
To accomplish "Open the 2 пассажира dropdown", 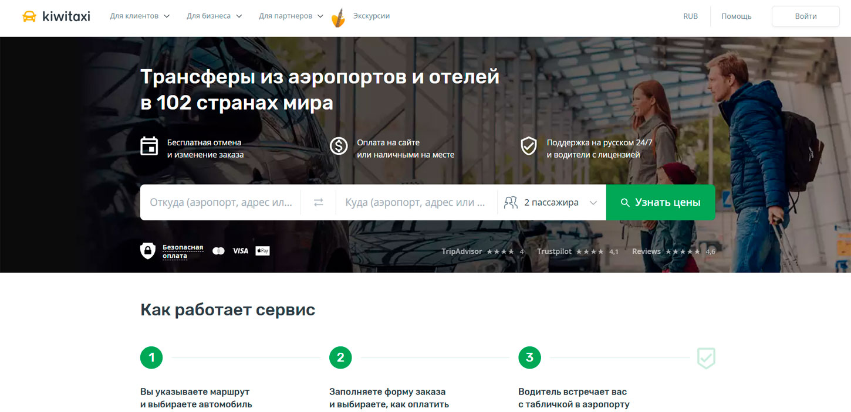I will click(x=552, y=202).
